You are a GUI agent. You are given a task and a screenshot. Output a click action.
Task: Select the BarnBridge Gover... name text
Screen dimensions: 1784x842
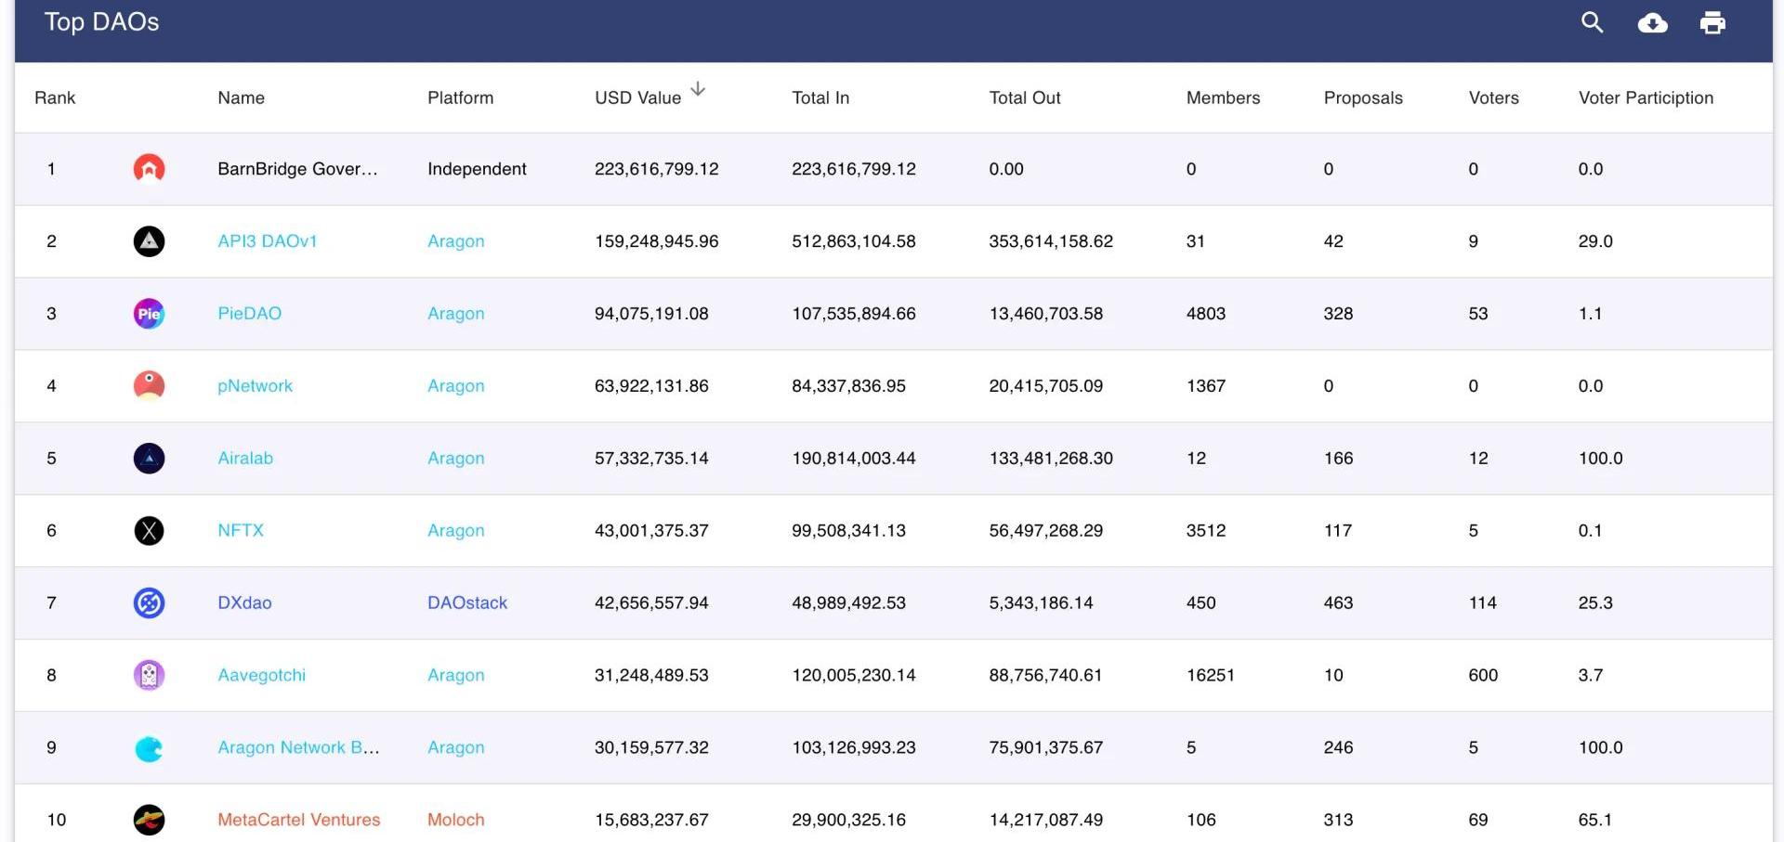(297, 169)
